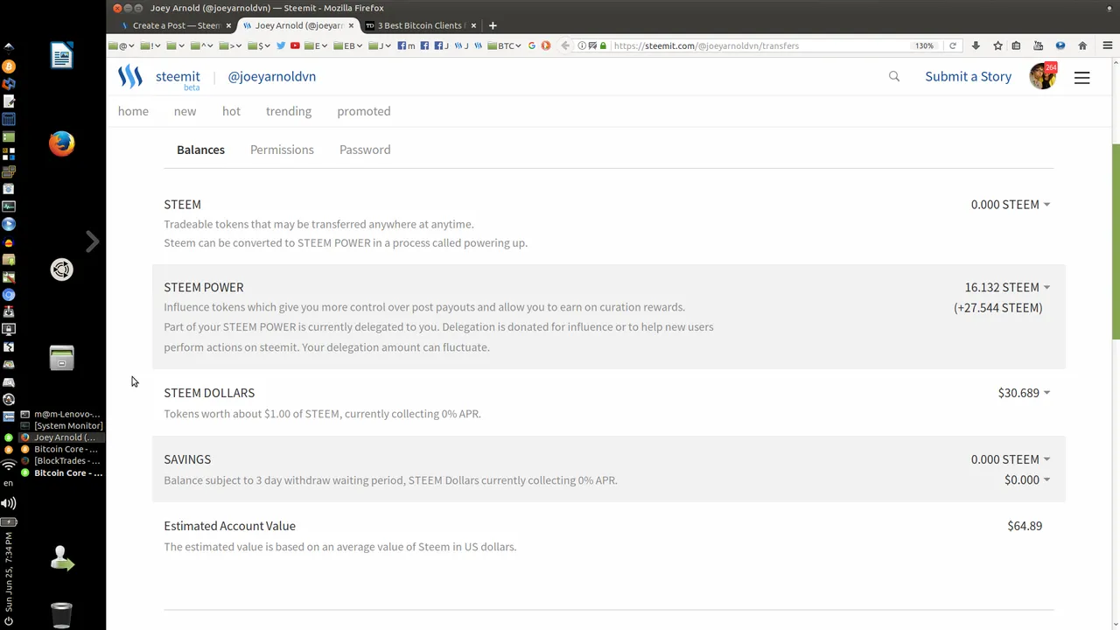Screen dimensions: 1120x630
Task: Open the new posts link
Action: (x=185, y=111)
